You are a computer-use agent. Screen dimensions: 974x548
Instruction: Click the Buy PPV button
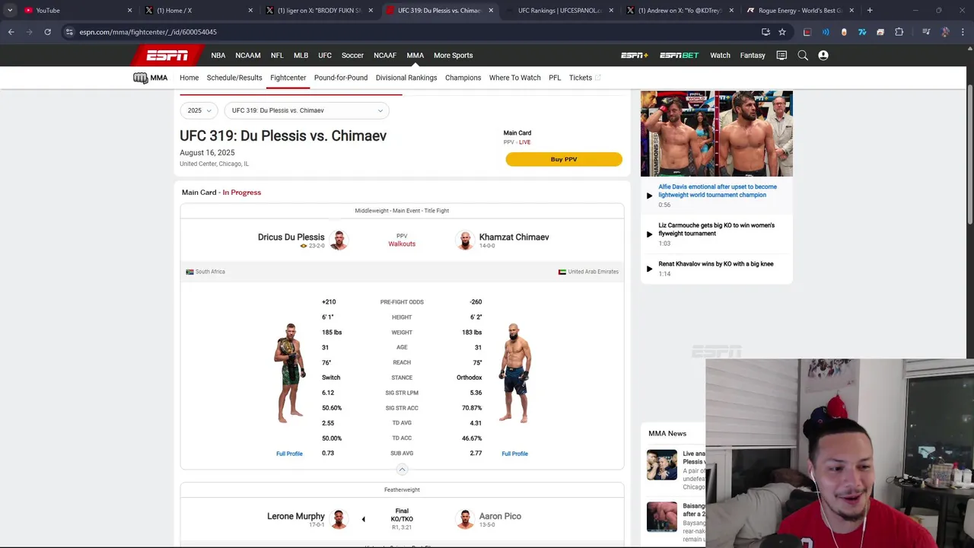564,159
